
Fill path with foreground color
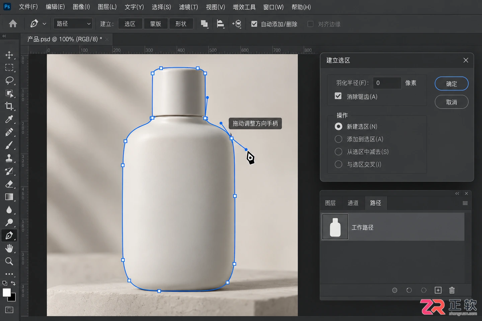pos(395,290)
